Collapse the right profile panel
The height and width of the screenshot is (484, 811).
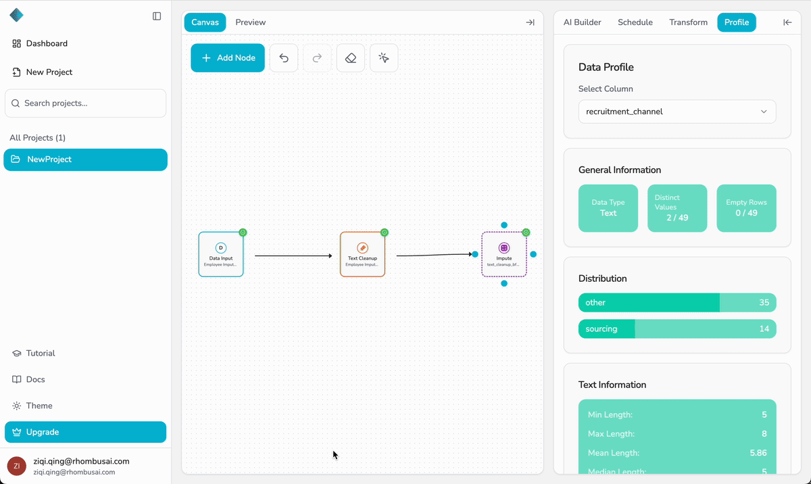pyautogui.click(x=787, y=22)
